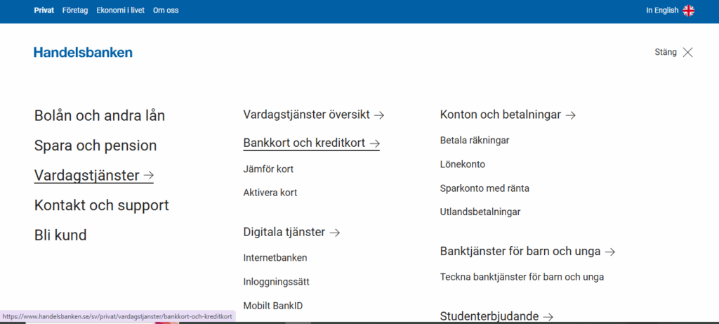Screen dimensions: 719x324
Task: Go to Sparkonto med ränta
Action: coord(484,188)
